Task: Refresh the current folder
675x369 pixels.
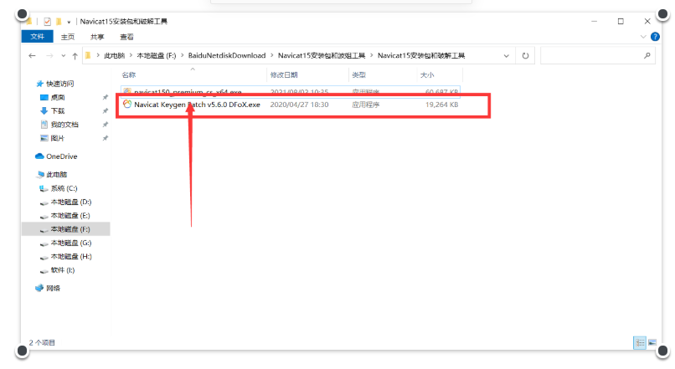Action: coord(525,55)
